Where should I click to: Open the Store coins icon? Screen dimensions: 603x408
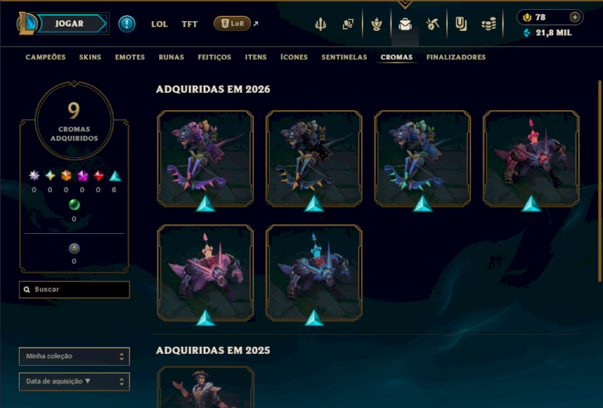pyautogui.click(x=488, y=24)
